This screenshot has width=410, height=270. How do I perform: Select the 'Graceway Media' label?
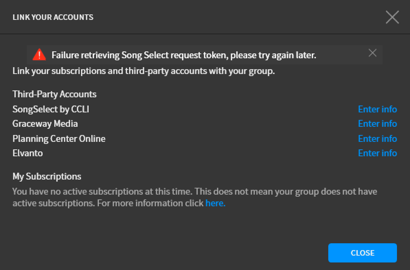[x=45, y=124]
